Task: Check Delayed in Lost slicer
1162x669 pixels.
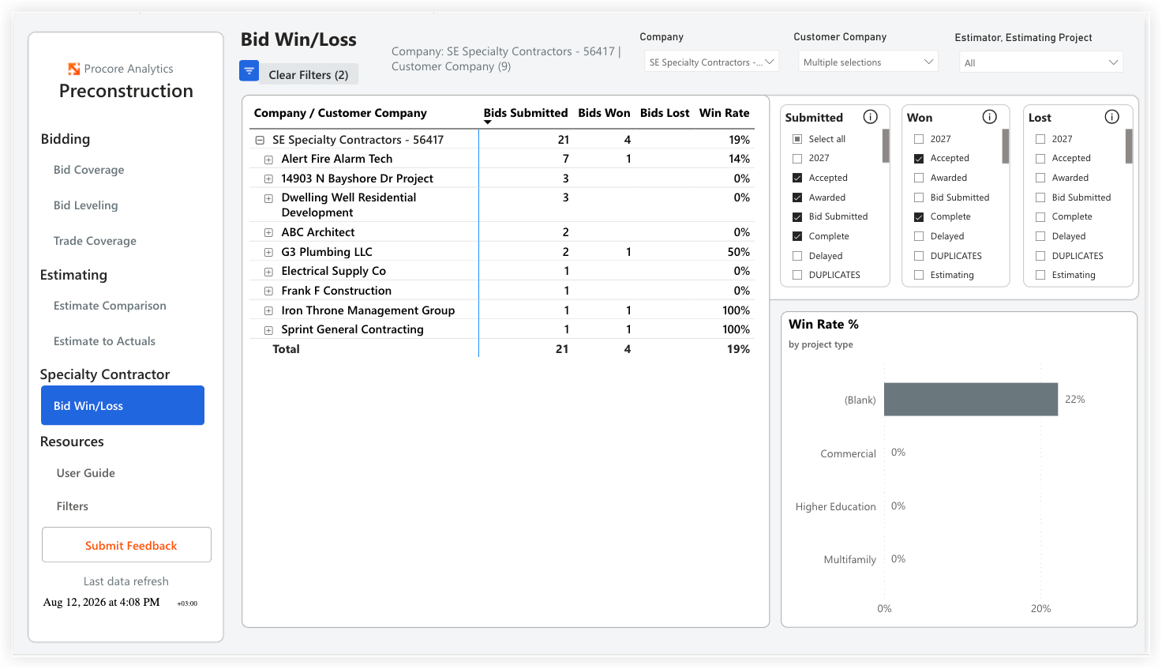Action: pyautogui.click(x=1040, y=236)
